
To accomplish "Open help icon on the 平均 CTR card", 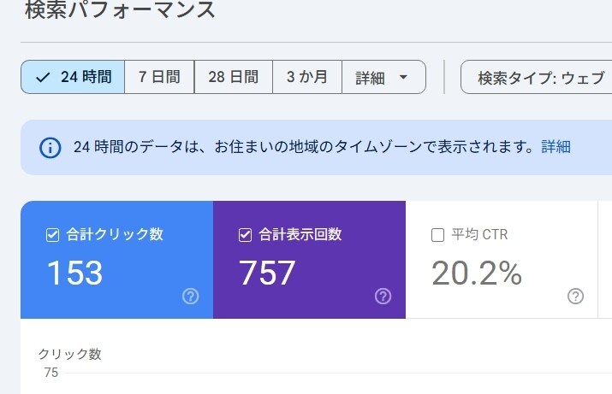I will pyautogui.click(x=576, y=297).
